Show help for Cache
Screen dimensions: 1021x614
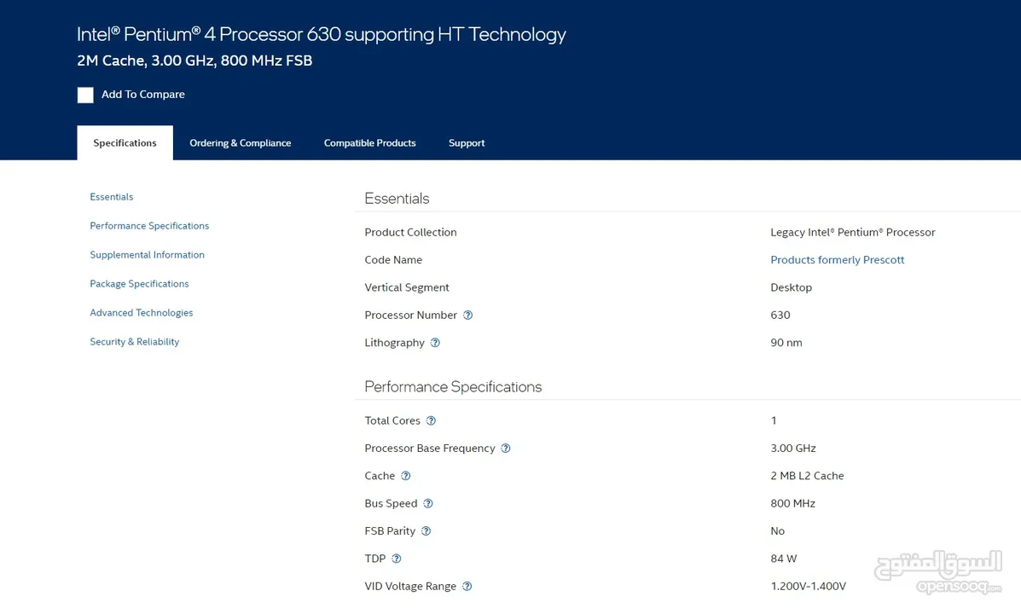pos(406,476)
